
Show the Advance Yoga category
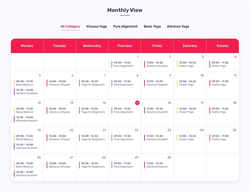point(178,27)
